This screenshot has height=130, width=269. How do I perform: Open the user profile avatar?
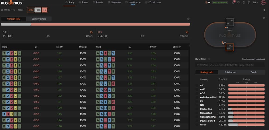tap(263, 3)
